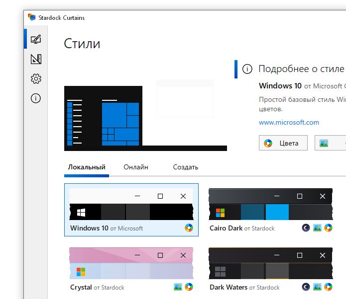This screenshot has height=299, width=346.
Task: Click the dark mode moon icon on Cairo Dark
Action: pyautogui.click(x=306, y=227)
